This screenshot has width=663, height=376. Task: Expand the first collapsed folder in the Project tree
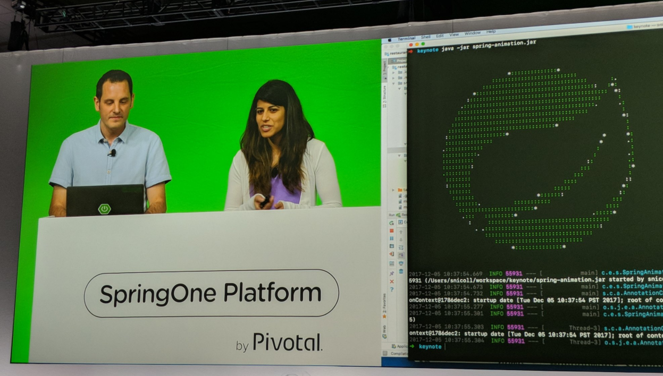[393, 73]
